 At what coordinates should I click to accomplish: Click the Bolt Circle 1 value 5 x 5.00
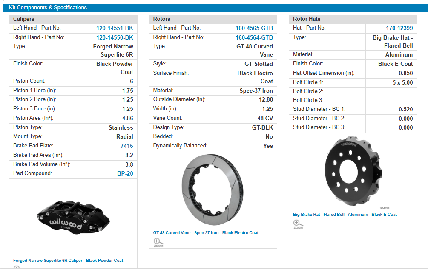[x=402, y=82]
